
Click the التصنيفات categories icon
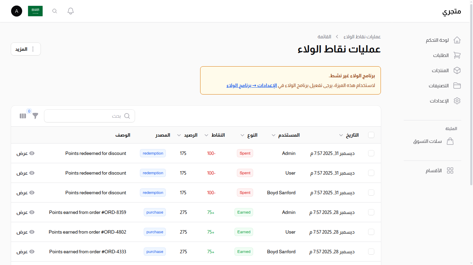tap(457, 85)
